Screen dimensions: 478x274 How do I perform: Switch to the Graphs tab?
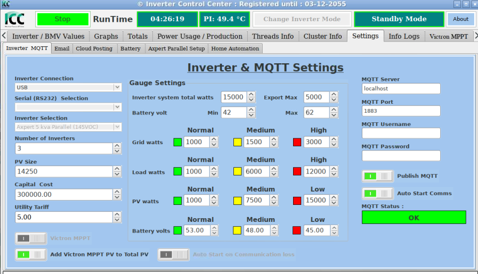(106, 36)
